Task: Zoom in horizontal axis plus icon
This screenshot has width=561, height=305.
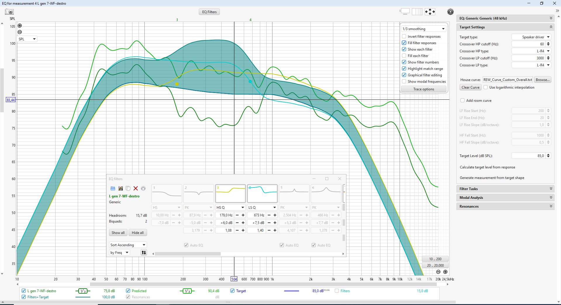Action: click(x=445, y=272)
